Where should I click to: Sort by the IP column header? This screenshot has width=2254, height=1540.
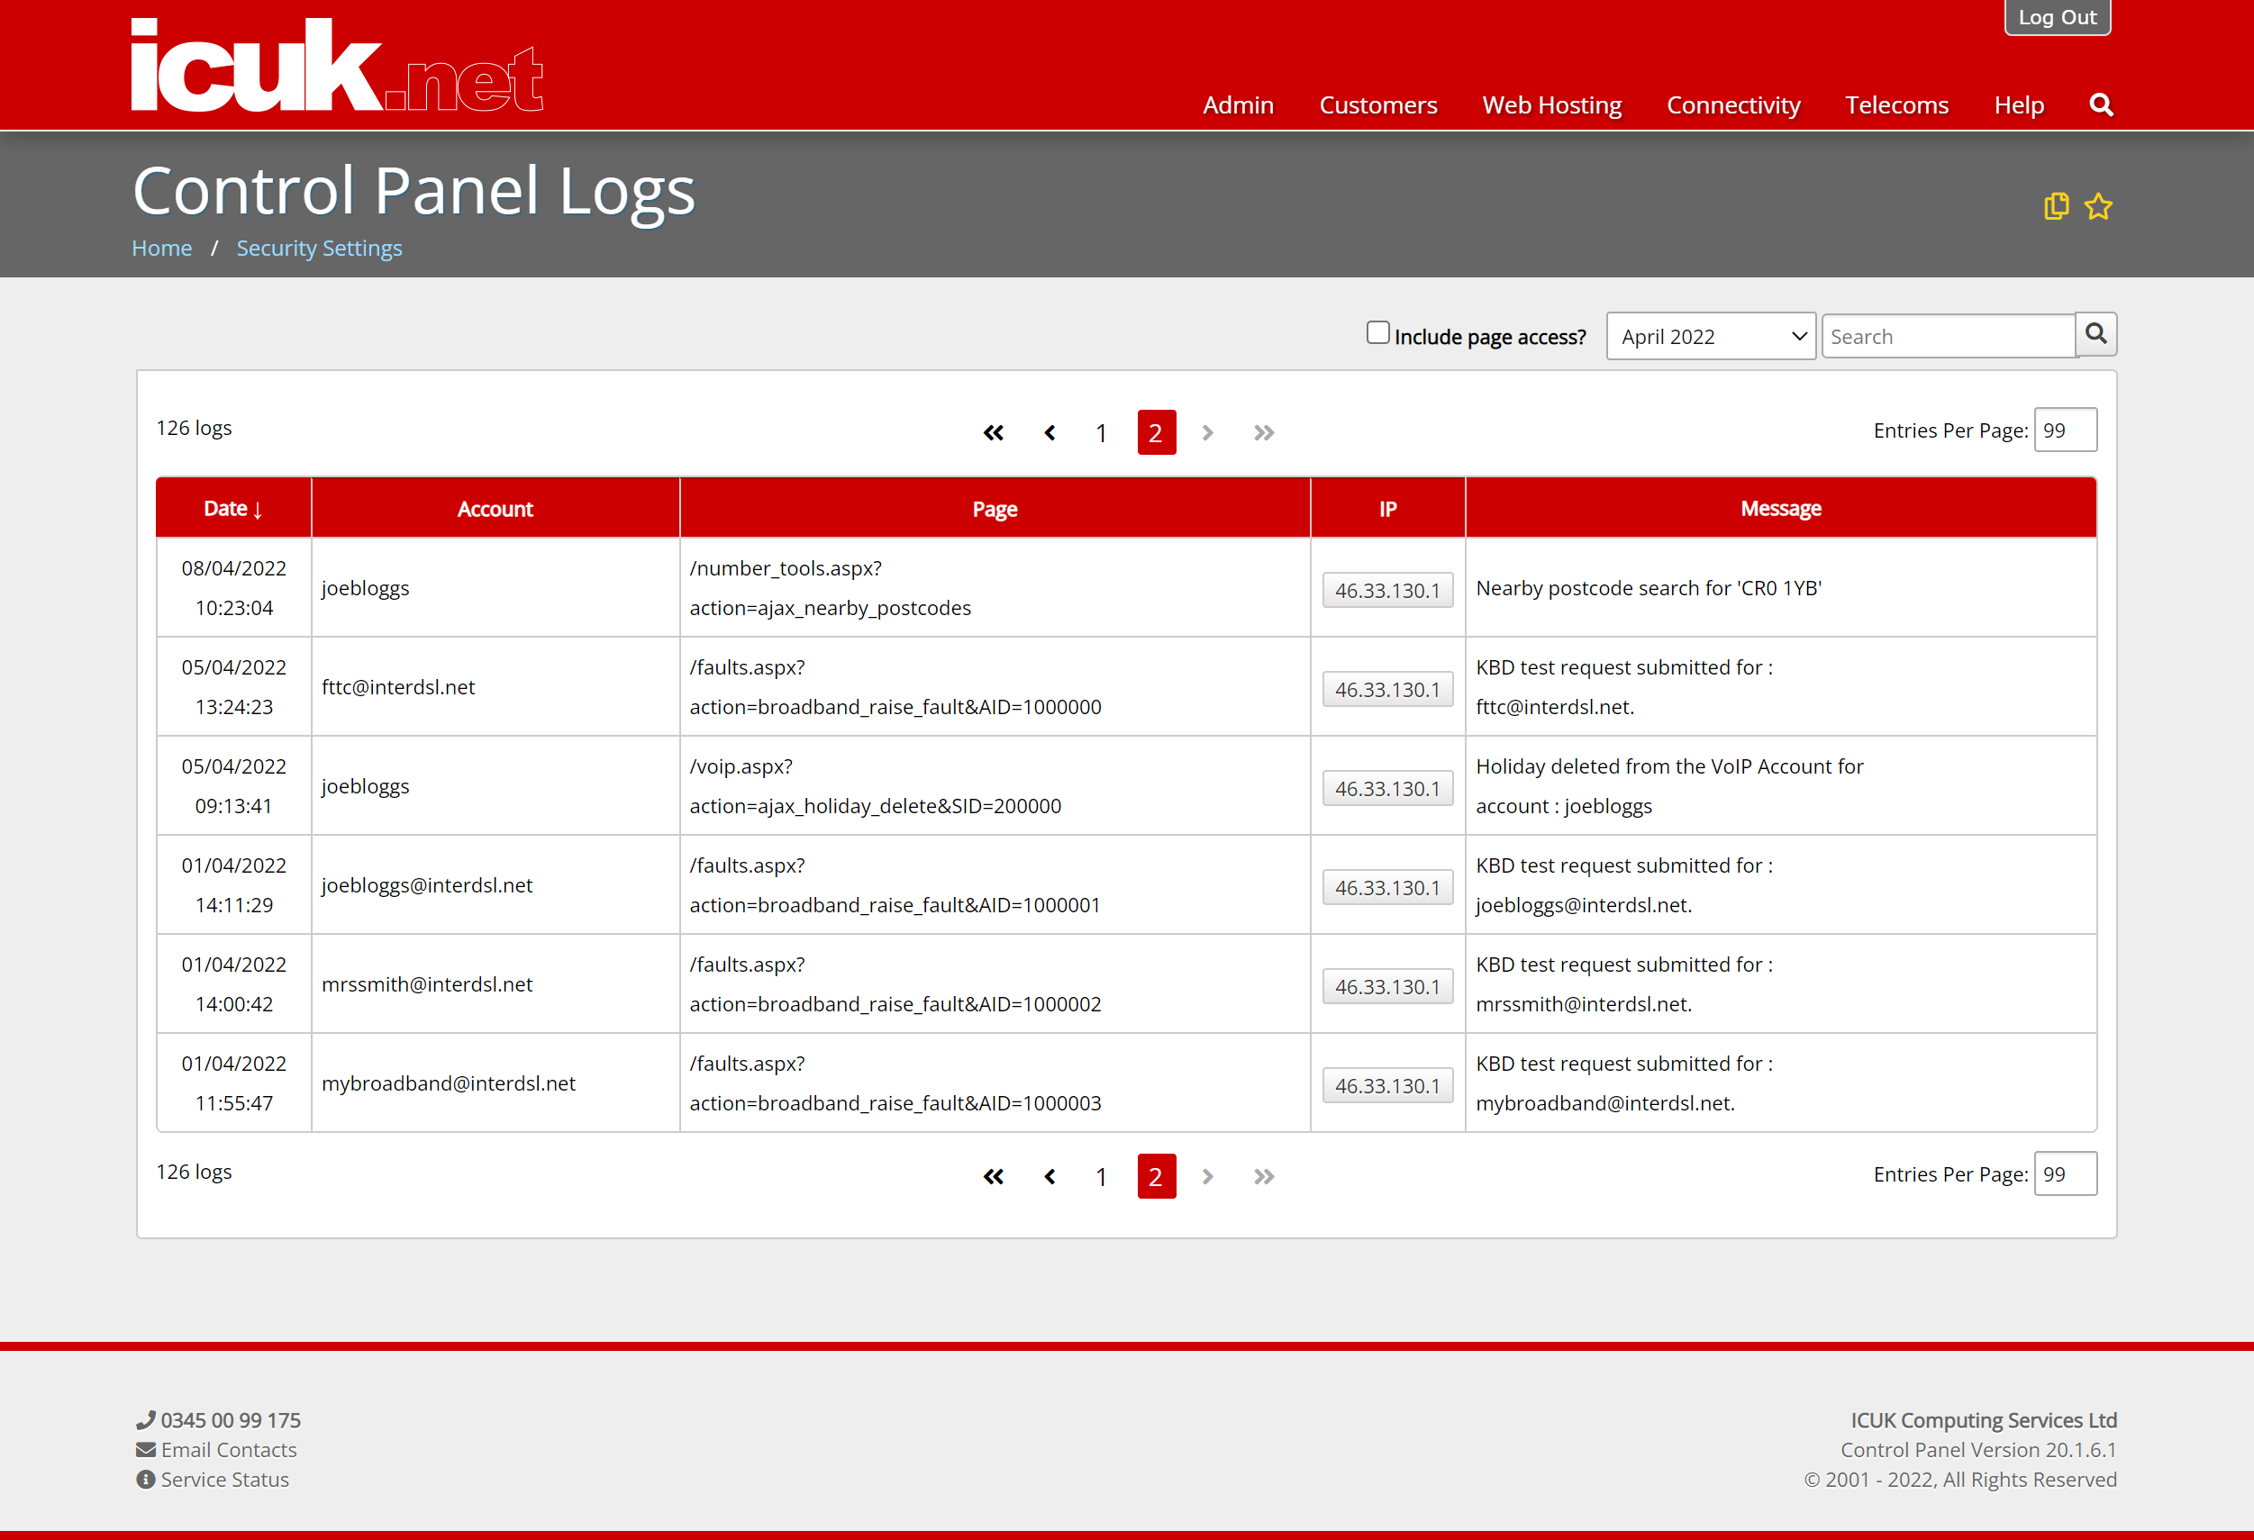coord(1387,508)
